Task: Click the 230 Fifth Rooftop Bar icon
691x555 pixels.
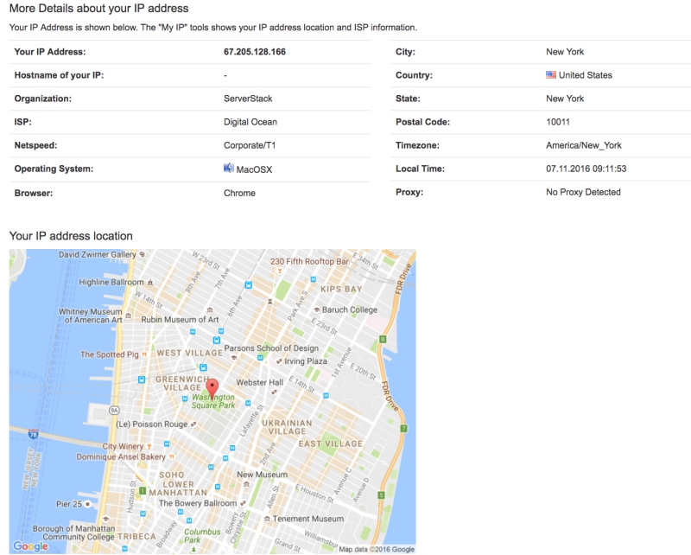Action: coord(279,271)
